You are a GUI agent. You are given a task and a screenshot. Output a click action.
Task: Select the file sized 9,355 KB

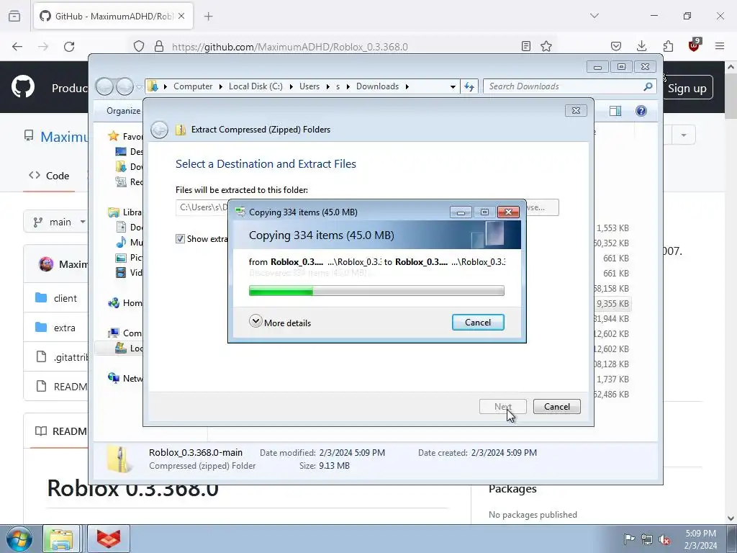[612, 303]
